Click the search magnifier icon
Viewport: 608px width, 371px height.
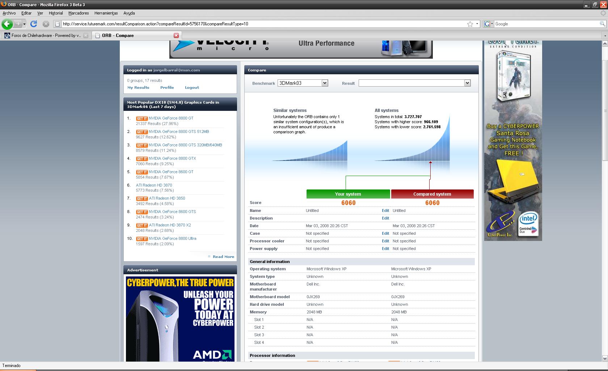(x=602, y=24)
